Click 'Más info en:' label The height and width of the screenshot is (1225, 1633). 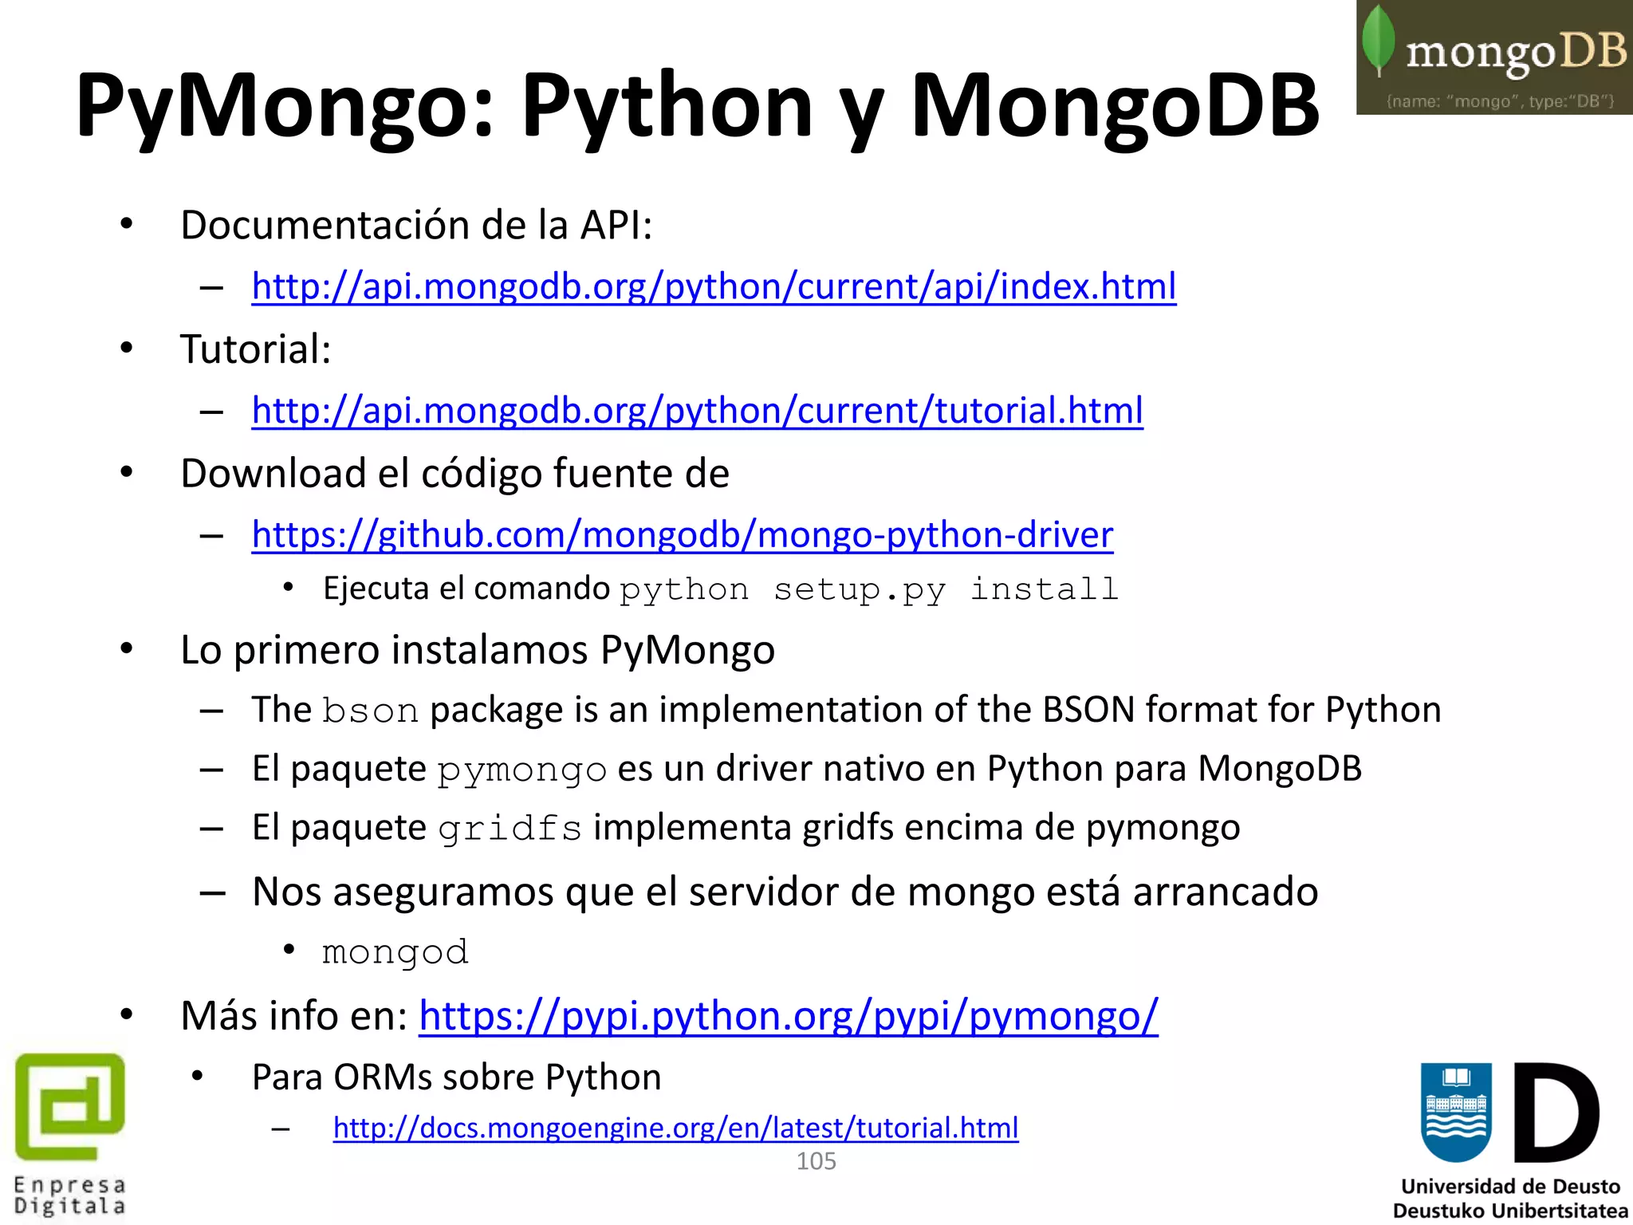pyautogui.click(x=294, y=1016)
